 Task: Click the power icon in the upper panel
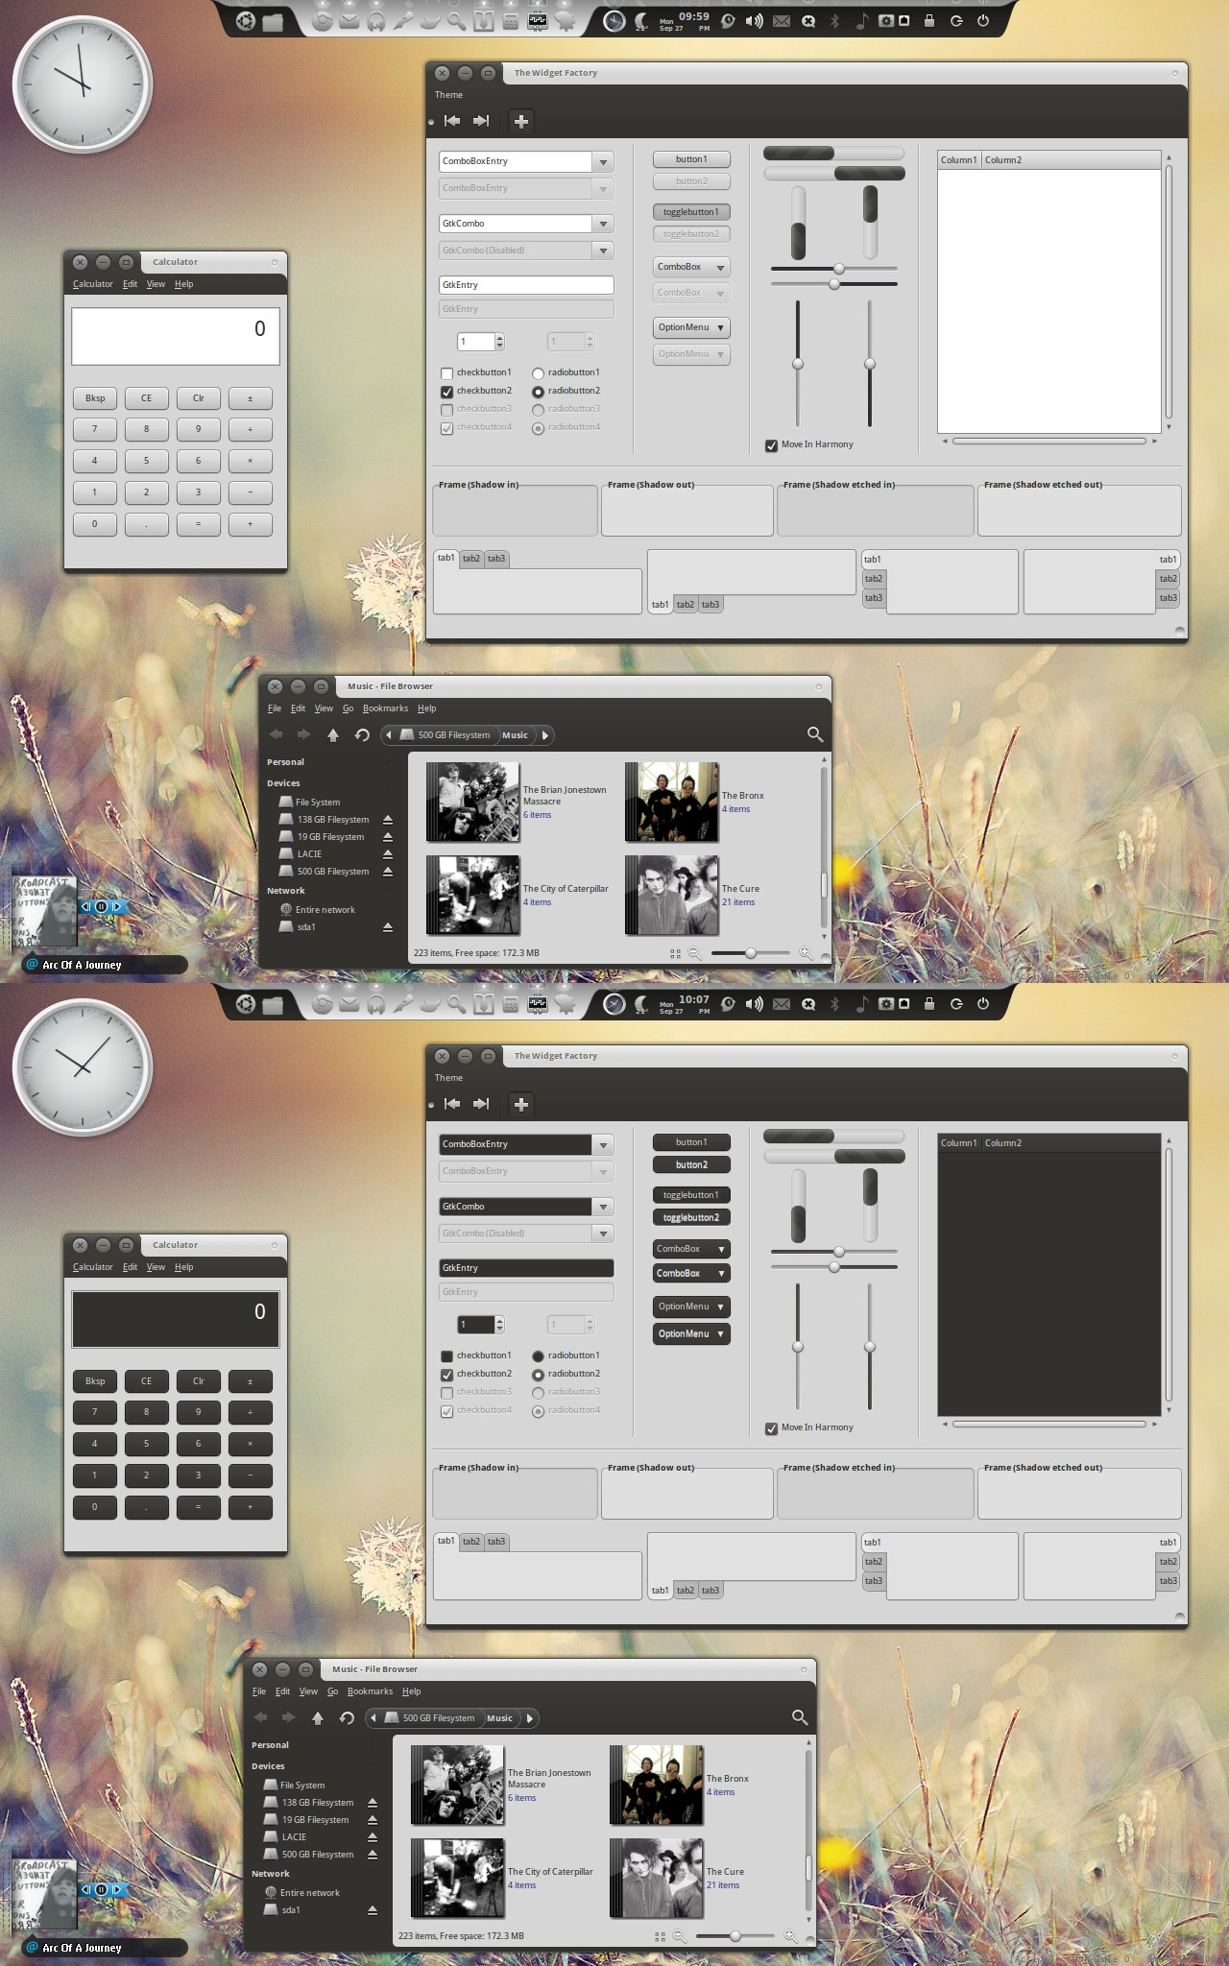pos(983,20)
